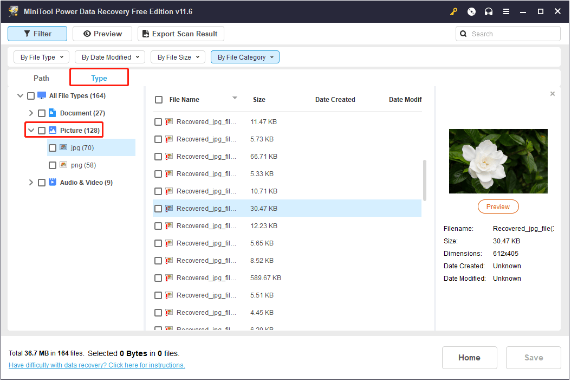Open the By Date Modified dropdown
The height and width of the screenshot is (381, 571).
click(x=110, y=57)
